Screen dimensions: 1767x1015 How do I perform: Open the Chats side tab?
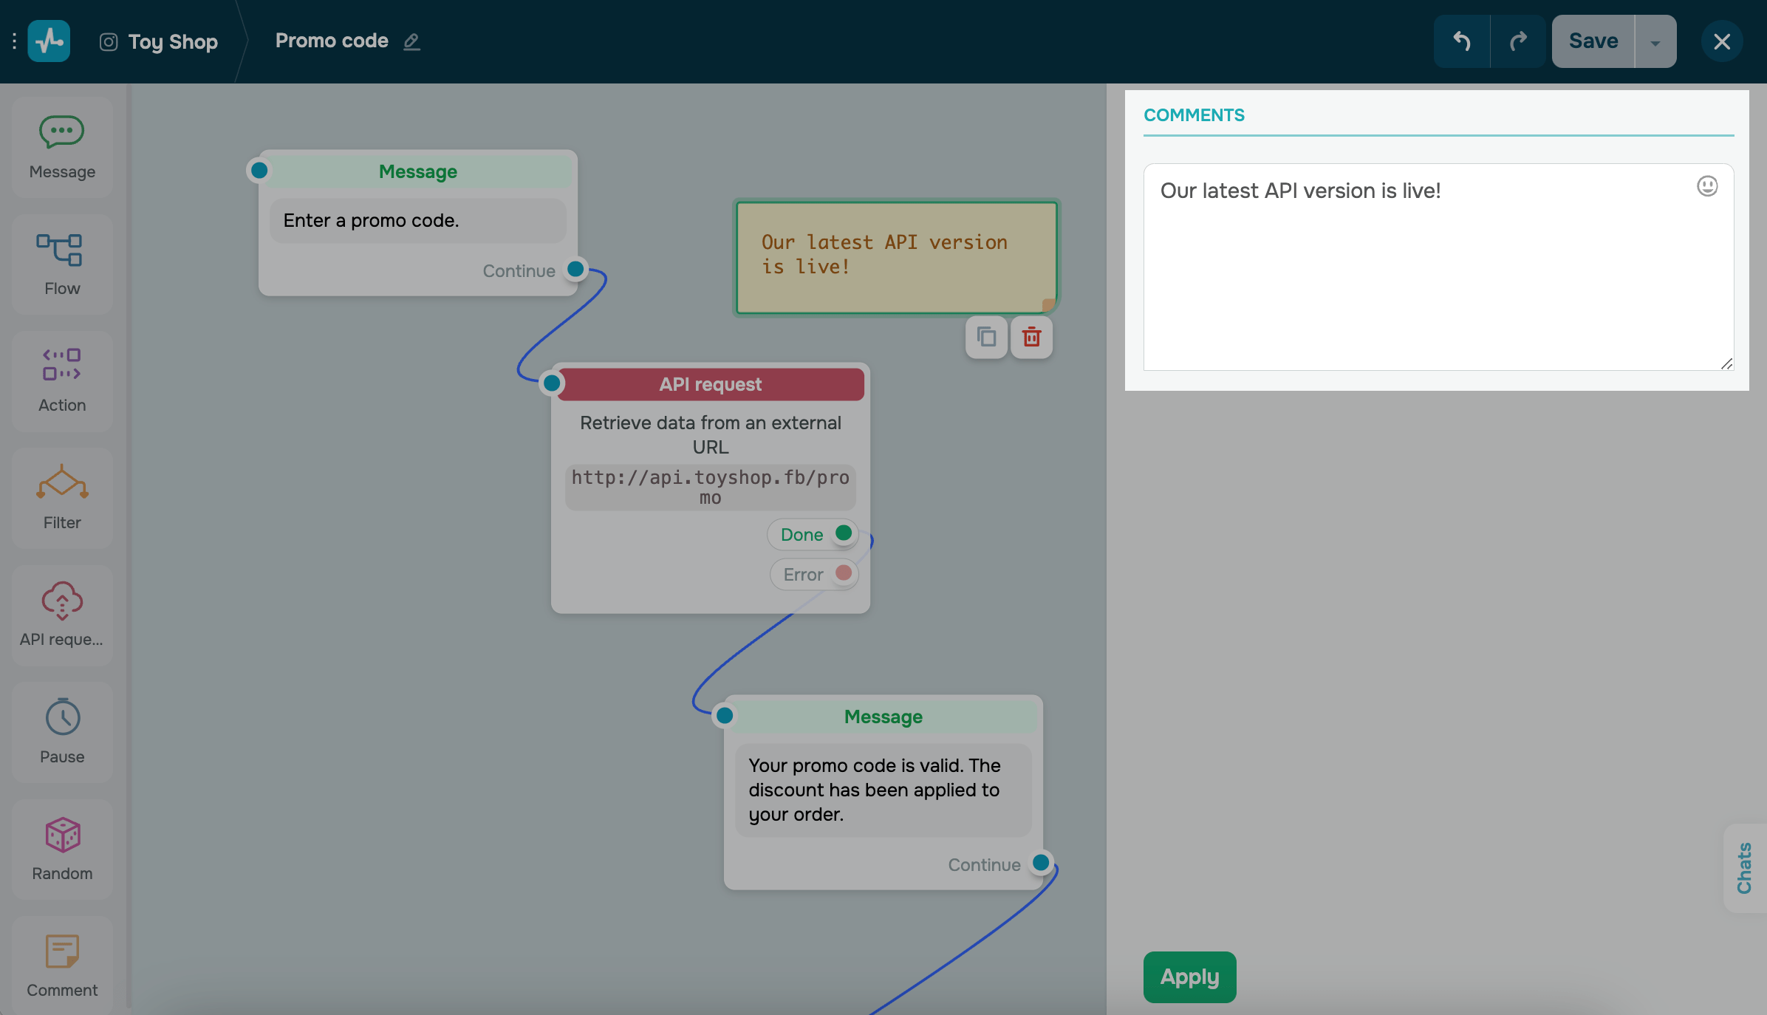pyautogui.click(x=1744, y=867)
